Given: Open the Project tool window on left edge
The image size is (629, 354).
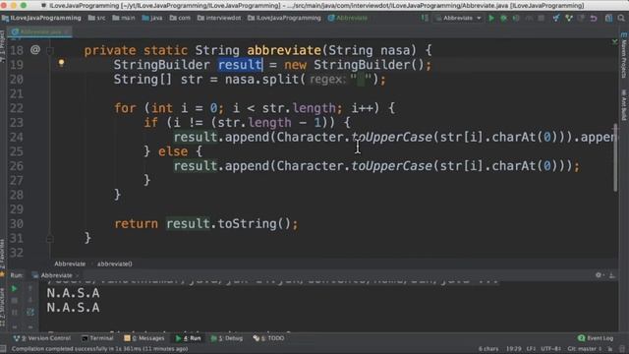Looking at the screenshot, I should tap(2, 46).
